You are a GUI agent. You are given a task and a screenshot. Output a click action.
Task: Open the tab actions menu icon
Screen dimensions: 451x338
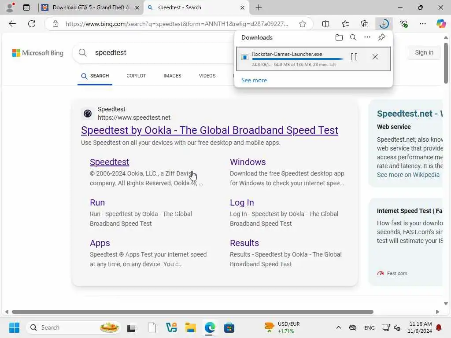click(x=26, y=7)
